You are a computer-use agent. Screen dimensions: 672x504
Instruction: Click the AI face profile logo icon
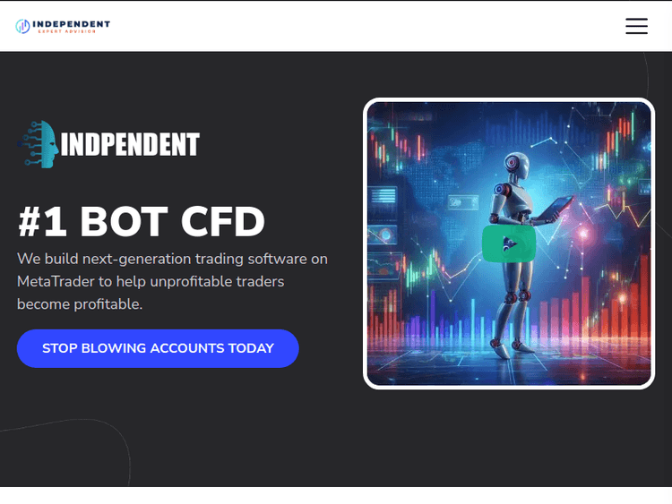tap(39, 144)
